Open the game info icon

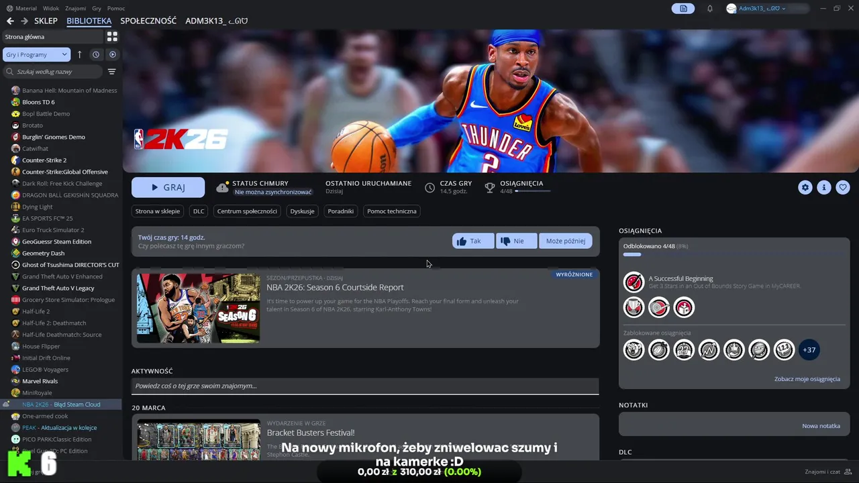tap(824, 188)
